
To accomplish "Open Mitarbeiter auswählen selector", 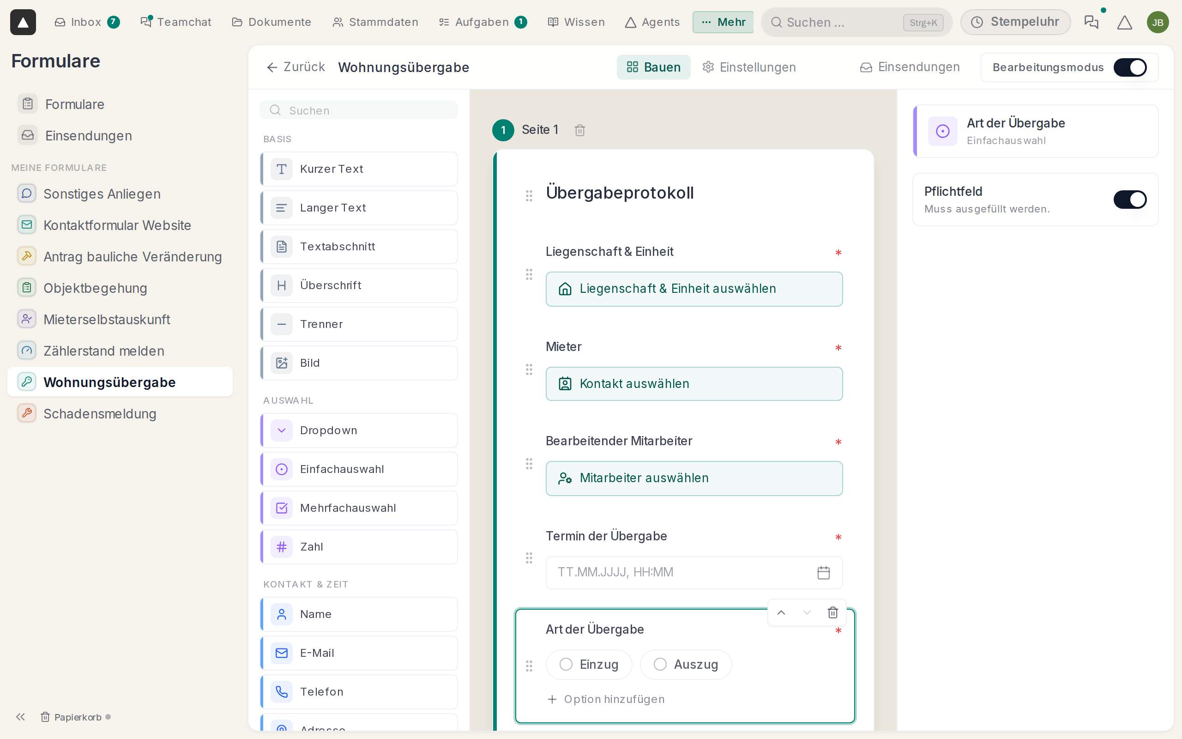I will point(694,478).
